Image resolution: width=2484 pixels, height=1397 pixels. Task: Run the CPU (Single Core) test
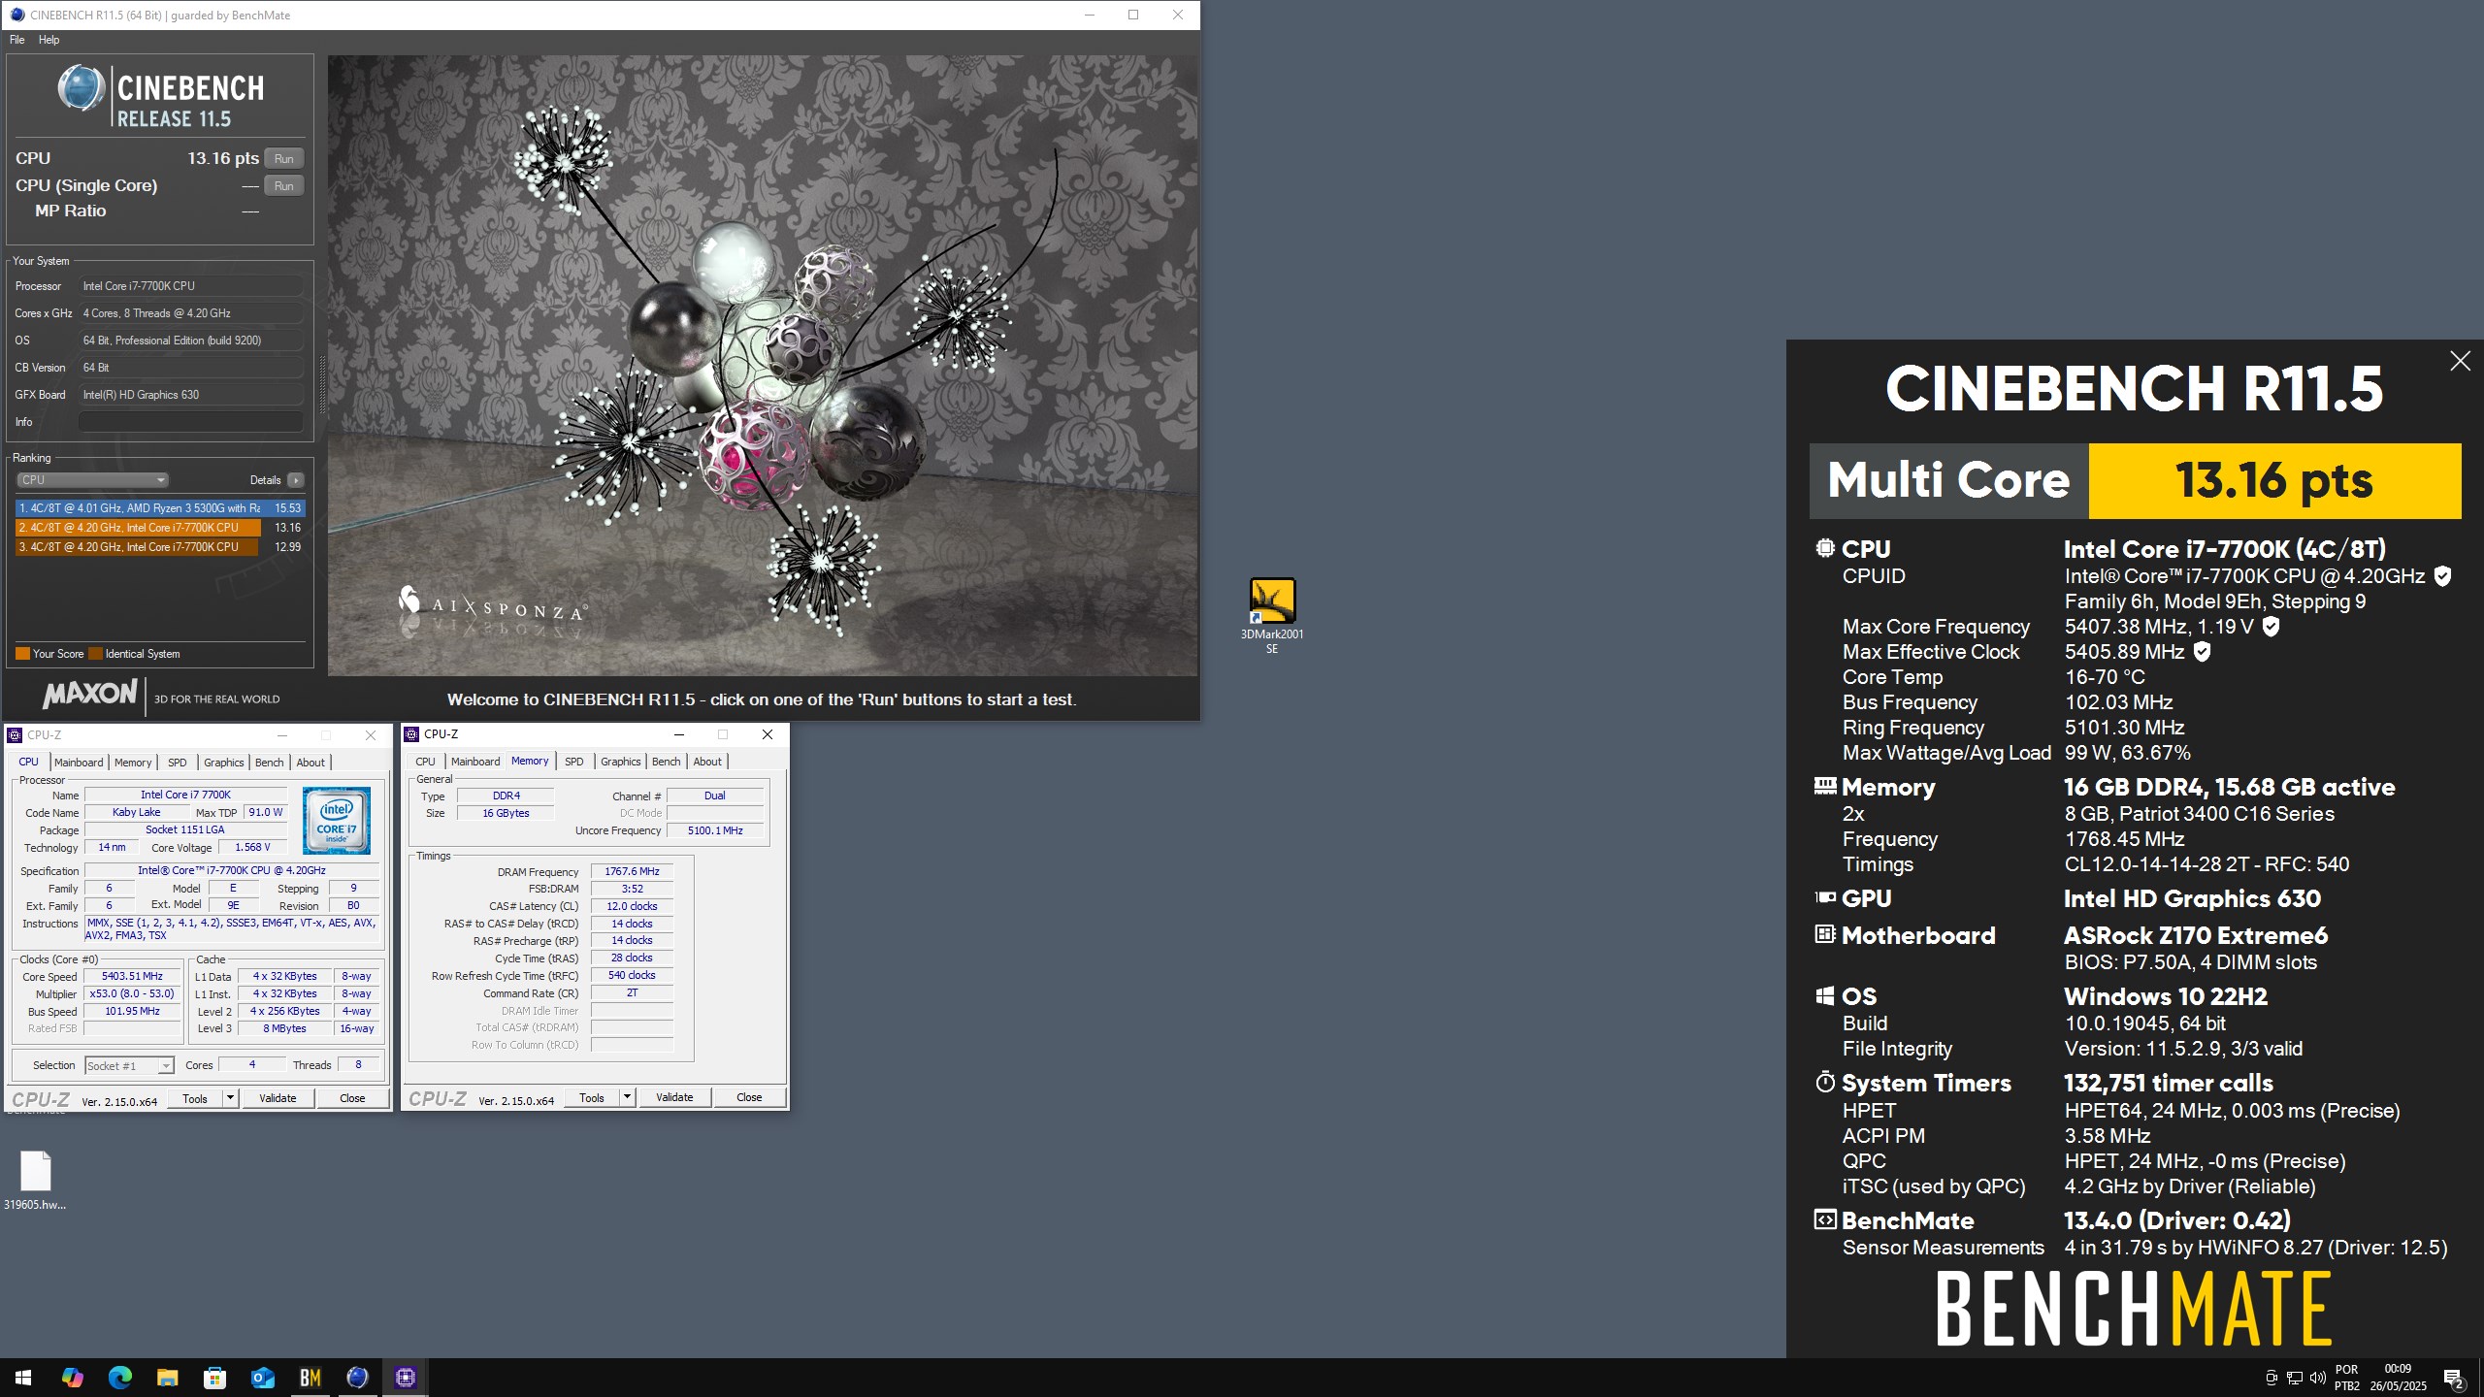(x=283, y=185)
